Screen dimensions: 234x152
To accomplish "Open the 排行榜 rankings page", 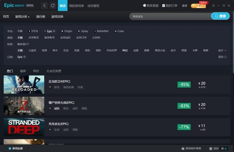I will coord(41,17).
